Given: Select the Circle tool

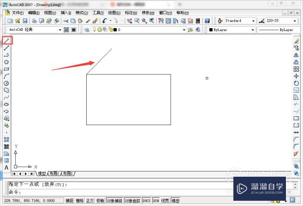Looking at the screenshot, I should (x=7, y=83).
